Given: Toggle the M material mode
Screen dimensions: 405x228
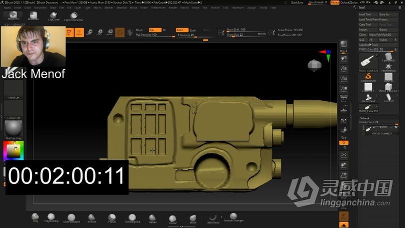Looking at the screenshot, I should click(164, 30).
